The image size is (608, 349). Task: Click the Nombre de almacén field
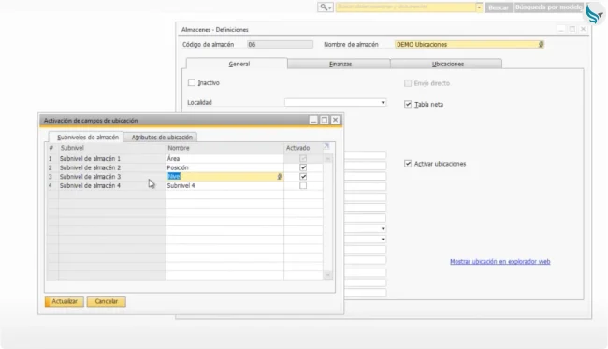[x=470, y=45]
